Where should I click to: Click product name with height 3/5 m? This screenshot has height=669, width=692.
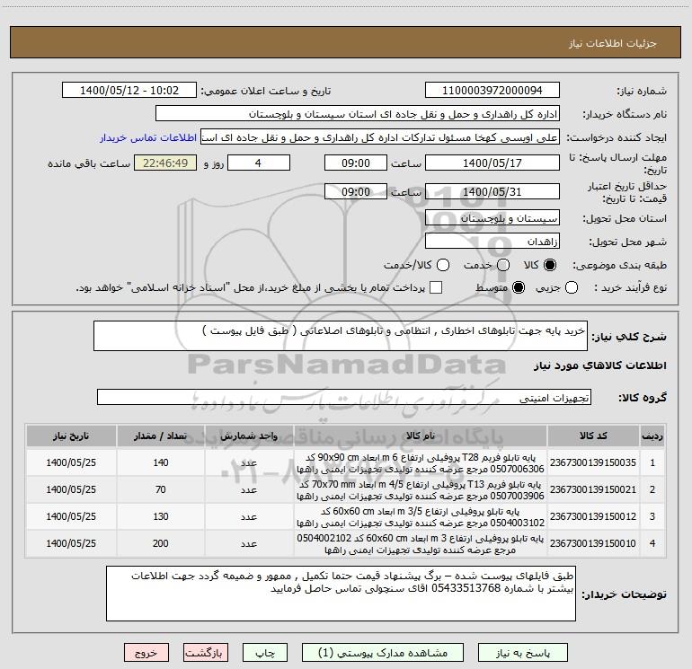421,516
